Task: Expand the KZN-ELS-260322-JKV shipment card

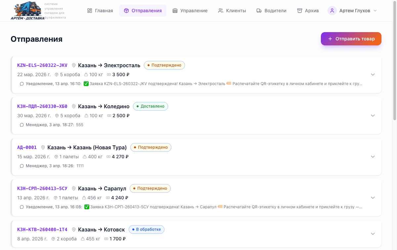Action: coord(373,75)
